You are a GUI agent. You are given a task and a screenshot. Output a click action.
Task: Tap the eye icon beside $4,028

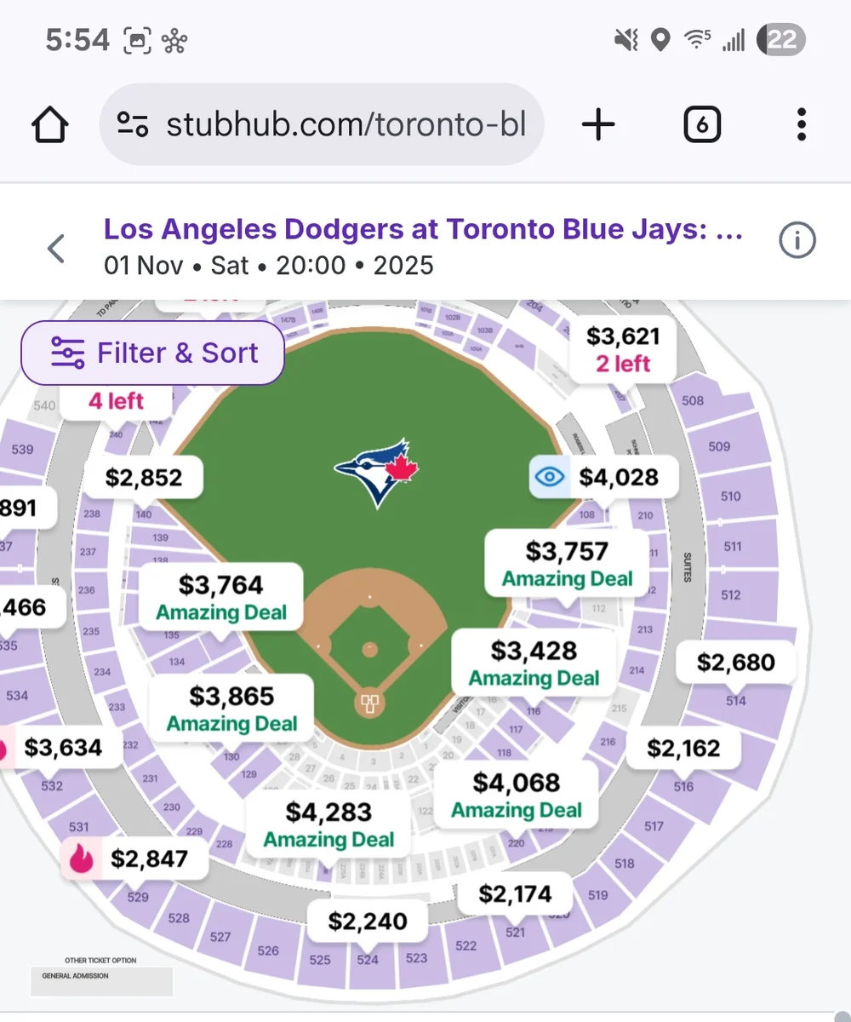pos(550,477)
